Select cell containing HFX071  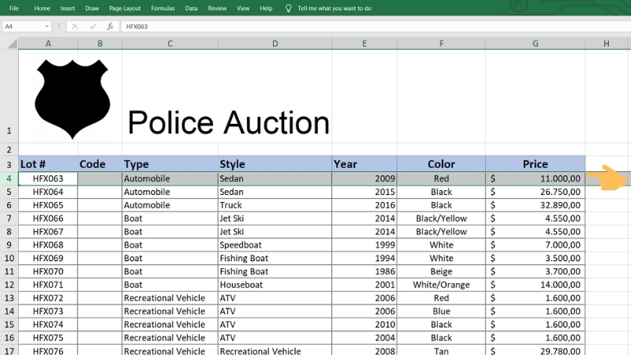[48, 285]
